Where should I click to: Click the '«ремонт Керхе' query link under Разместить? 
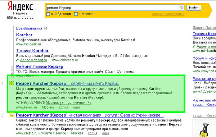click(204, 105)
